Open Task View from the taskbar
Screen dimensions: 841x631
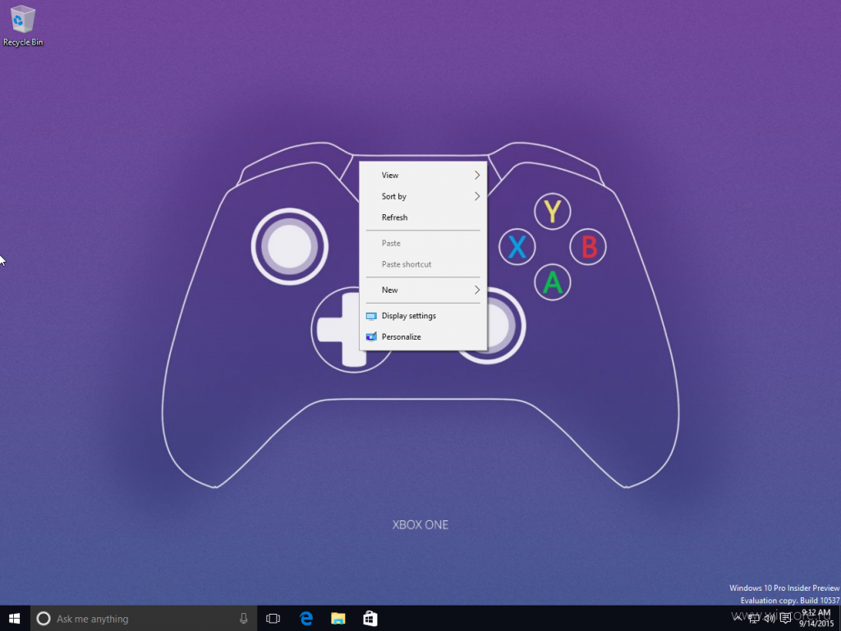(x=273, y=619)
